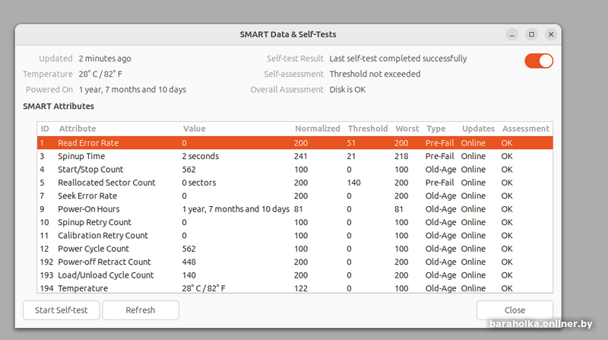Screen dimensions: 608x340
Task: Toggle the SMART enabled switch off
Action: coord(538,61)
